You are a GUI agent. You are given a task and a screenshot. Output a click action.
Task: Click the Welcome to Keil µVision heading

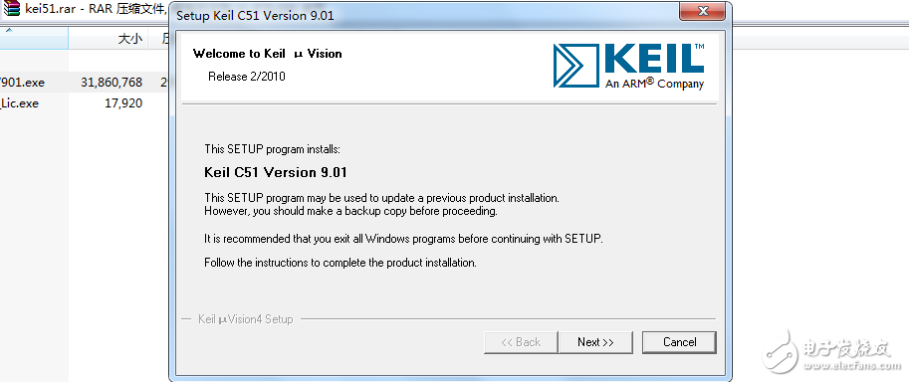coord(267,54)
